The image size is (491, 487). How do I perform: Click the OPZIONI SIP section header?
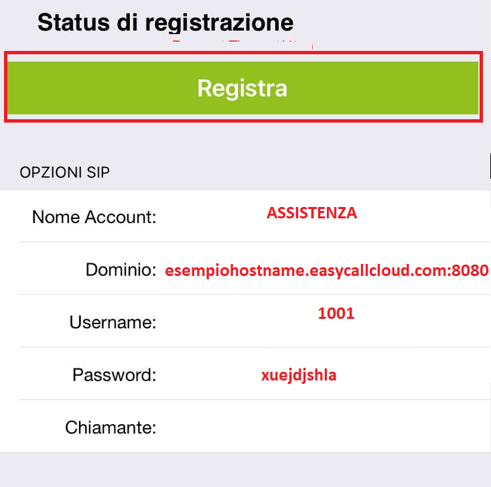65,172
